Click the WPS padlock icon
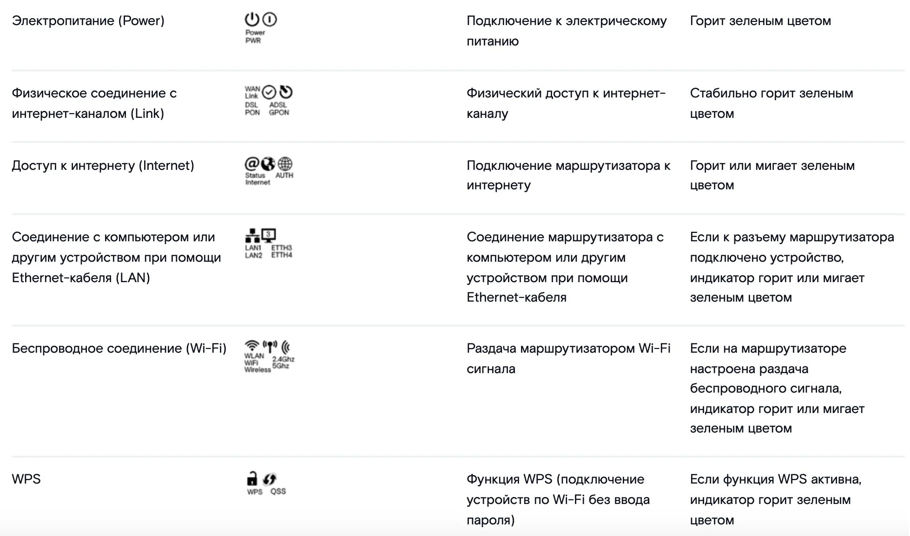The image size is (910, 536). coord(252,478)
